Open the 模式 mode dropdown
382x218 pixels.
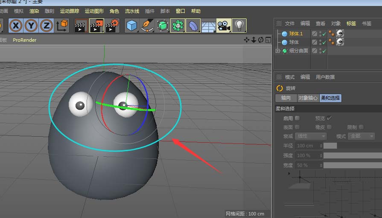click(362, 136)
